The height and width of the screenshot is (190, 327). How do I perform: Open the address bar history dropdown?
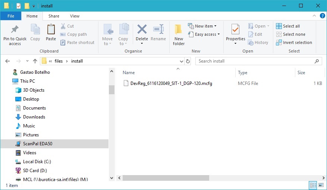(181, 61)
